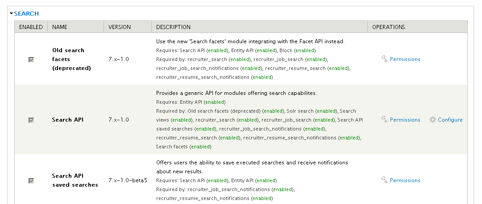The height and width of the screenshot is (204, 482).
Task: Toggle Search API saved searches enabled checkbox
Action: [31, 180]
